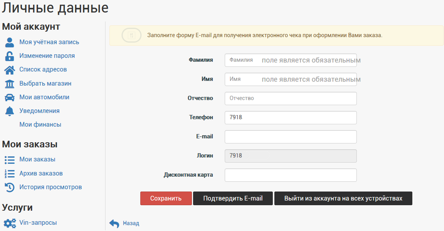444x231 pixels.
Task: Click the car icon for Мои автомобили
Action: pos(9,97)
